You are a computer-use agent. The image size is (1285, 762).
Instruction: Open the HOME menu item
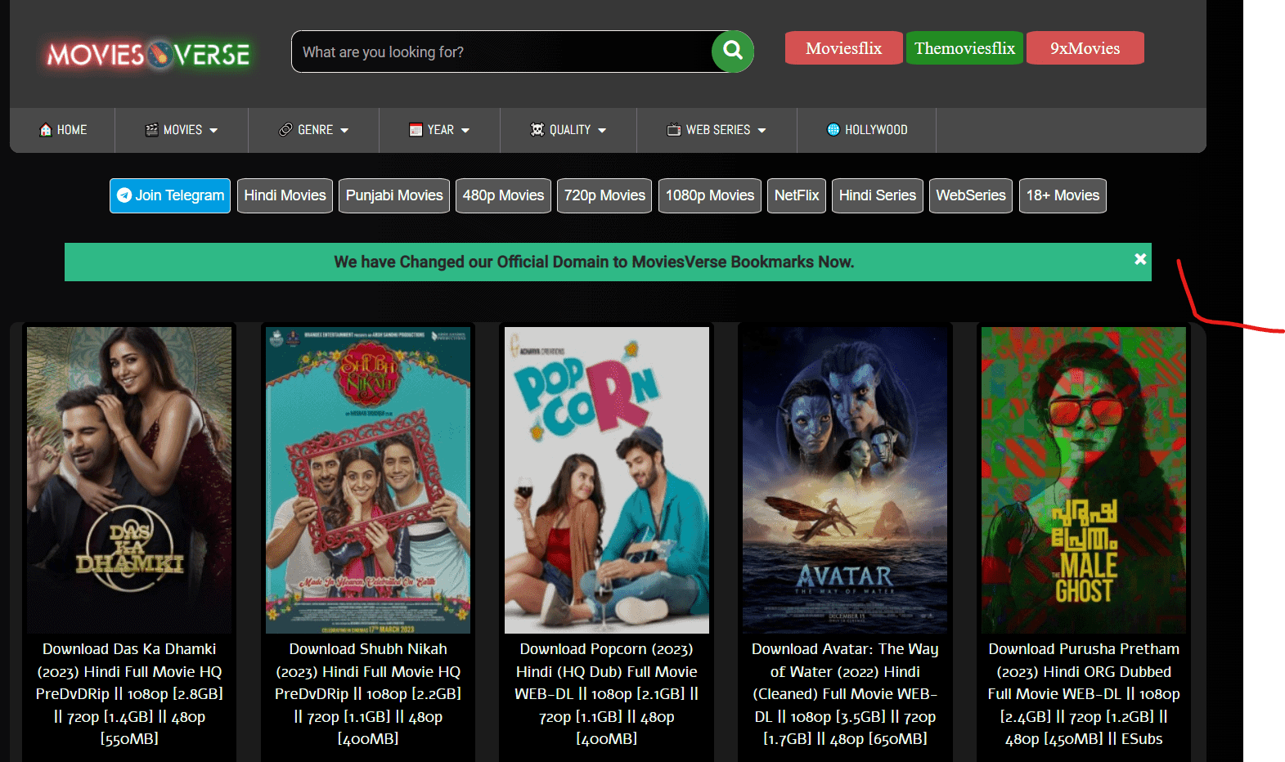63,130
